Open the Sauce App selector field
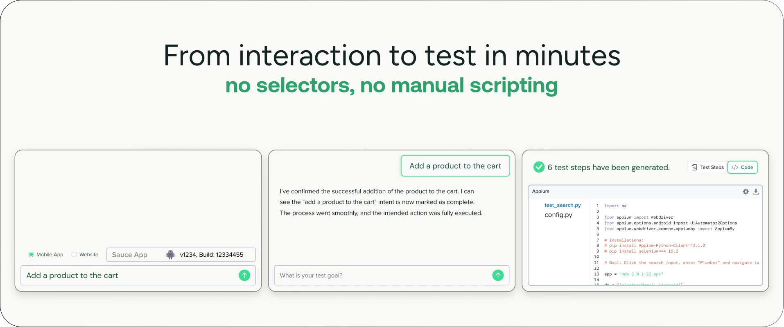Screen dimensions: 784x327 pos(181,255)
